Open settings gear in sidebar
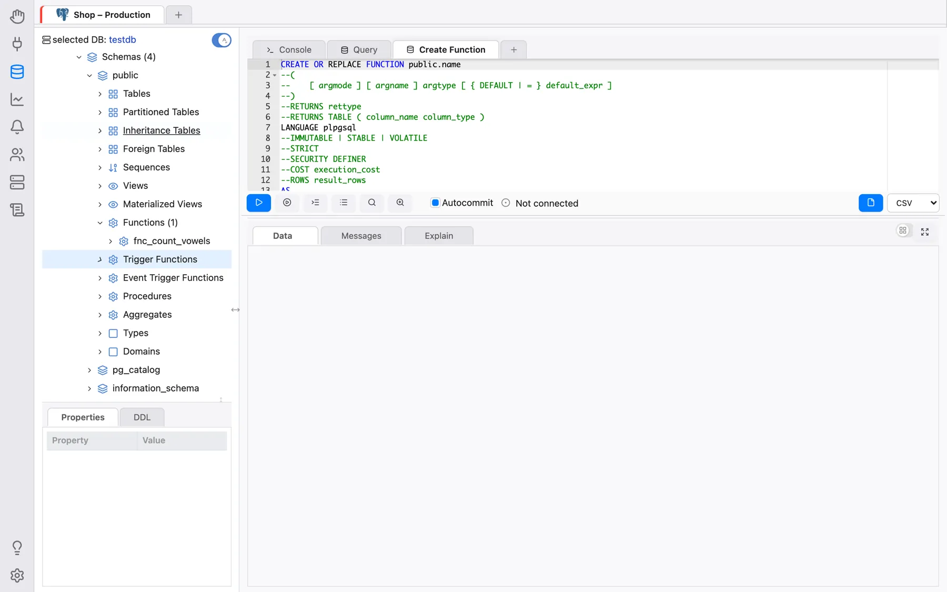 (17, 575)
